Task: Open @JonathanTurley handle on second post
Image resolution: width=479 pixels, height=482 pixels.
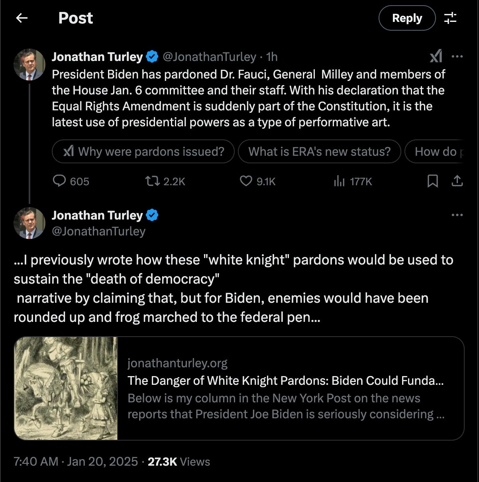Action: pyautogui.click(x=99, y=231)
